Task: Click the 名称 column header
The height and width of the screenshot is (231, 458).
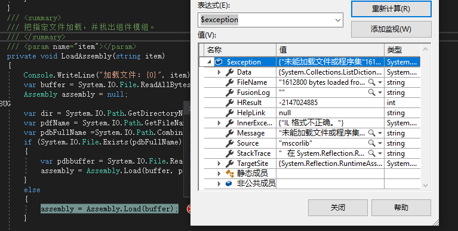Action: [x=240, y=50]
